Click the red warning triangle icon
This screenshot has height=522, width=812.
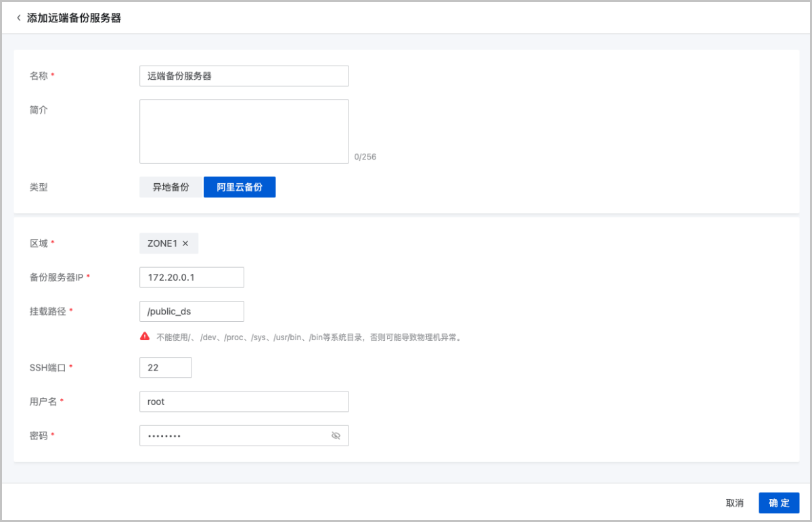(x=145, y=336)
